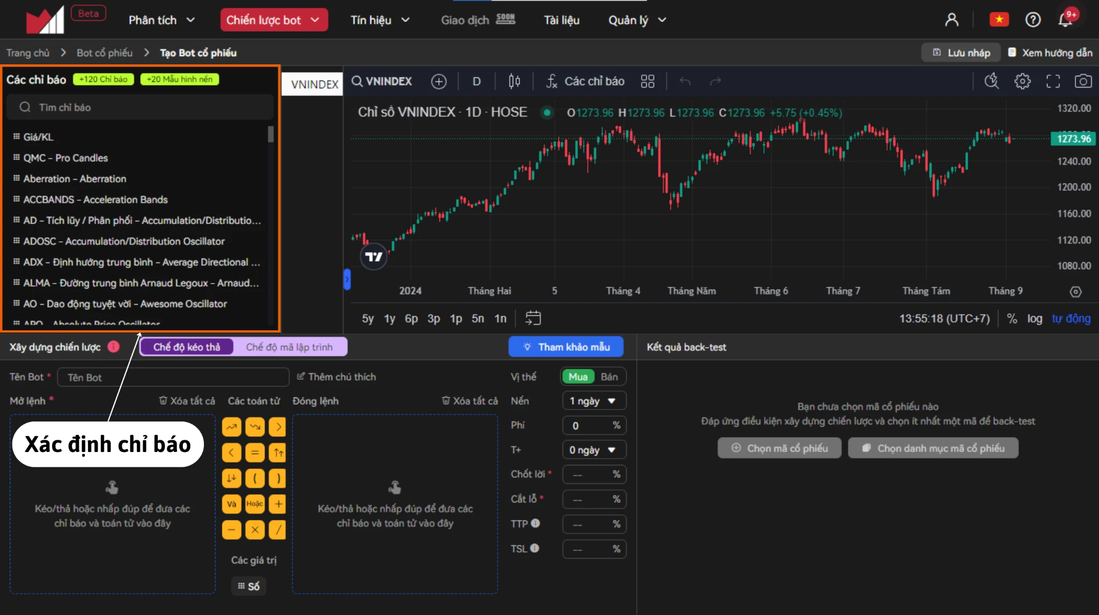Select Bán position
Viewport: 1099px width, 615px height.
coord(609,376)
